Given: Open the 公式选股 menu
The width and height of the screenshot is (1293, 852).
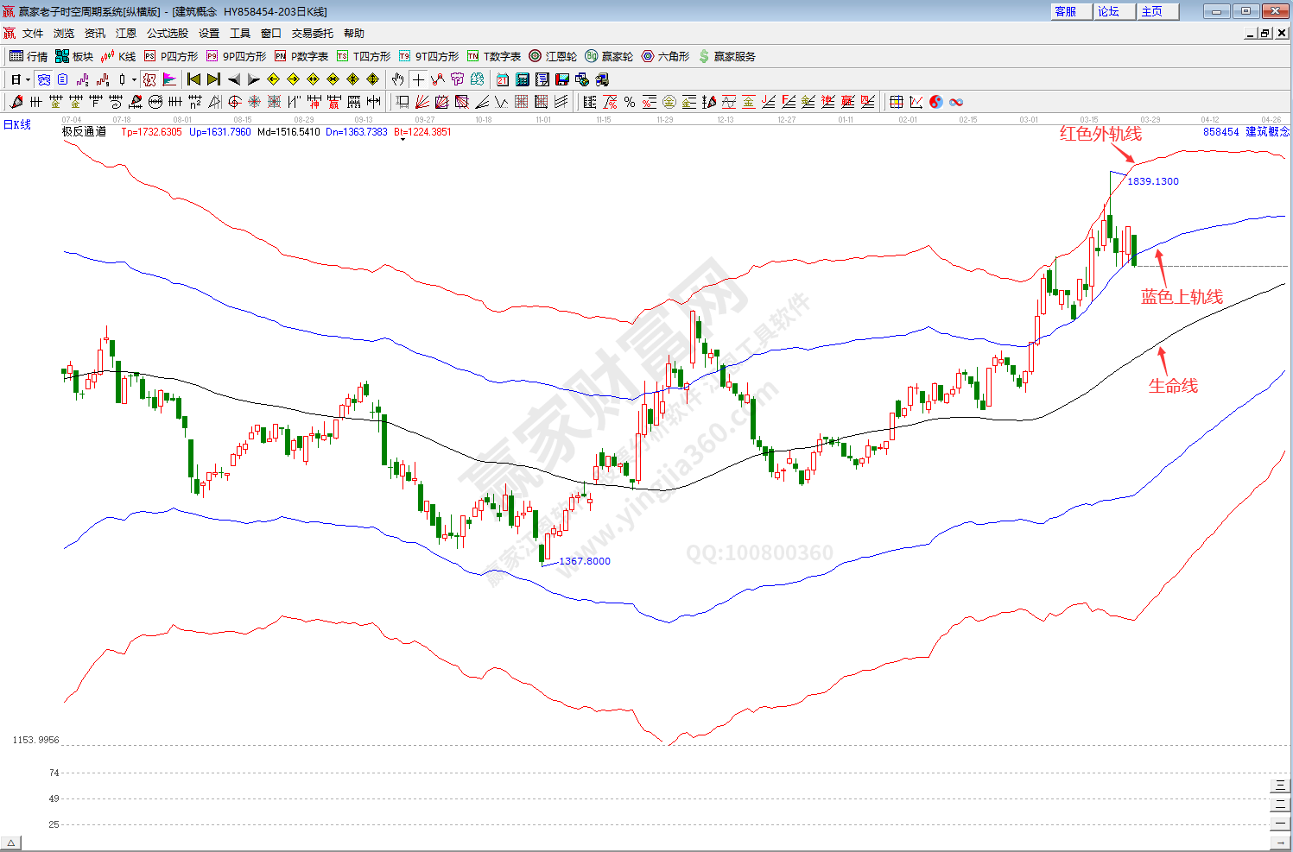Looking at the screenshot, I should (167, 34).
